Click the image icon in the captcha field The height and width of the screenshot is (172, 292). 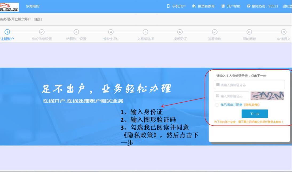(218, 96)
